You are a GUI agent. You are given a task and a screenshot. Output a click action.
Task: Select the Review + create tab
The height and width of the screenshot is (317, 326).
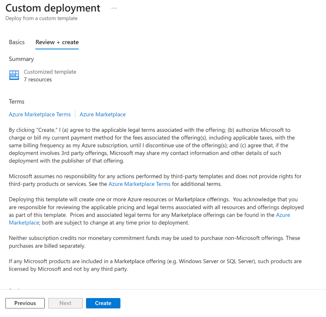point(57,42)
